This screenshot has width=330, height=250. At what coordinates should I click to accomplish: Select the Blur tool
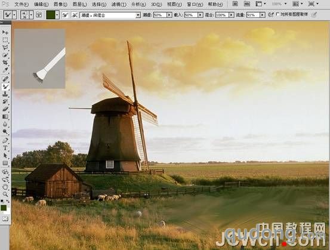(5, 124)
